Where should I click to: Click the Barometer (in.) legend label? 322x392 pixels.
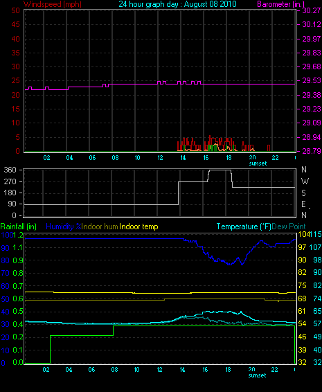[280, 4]
